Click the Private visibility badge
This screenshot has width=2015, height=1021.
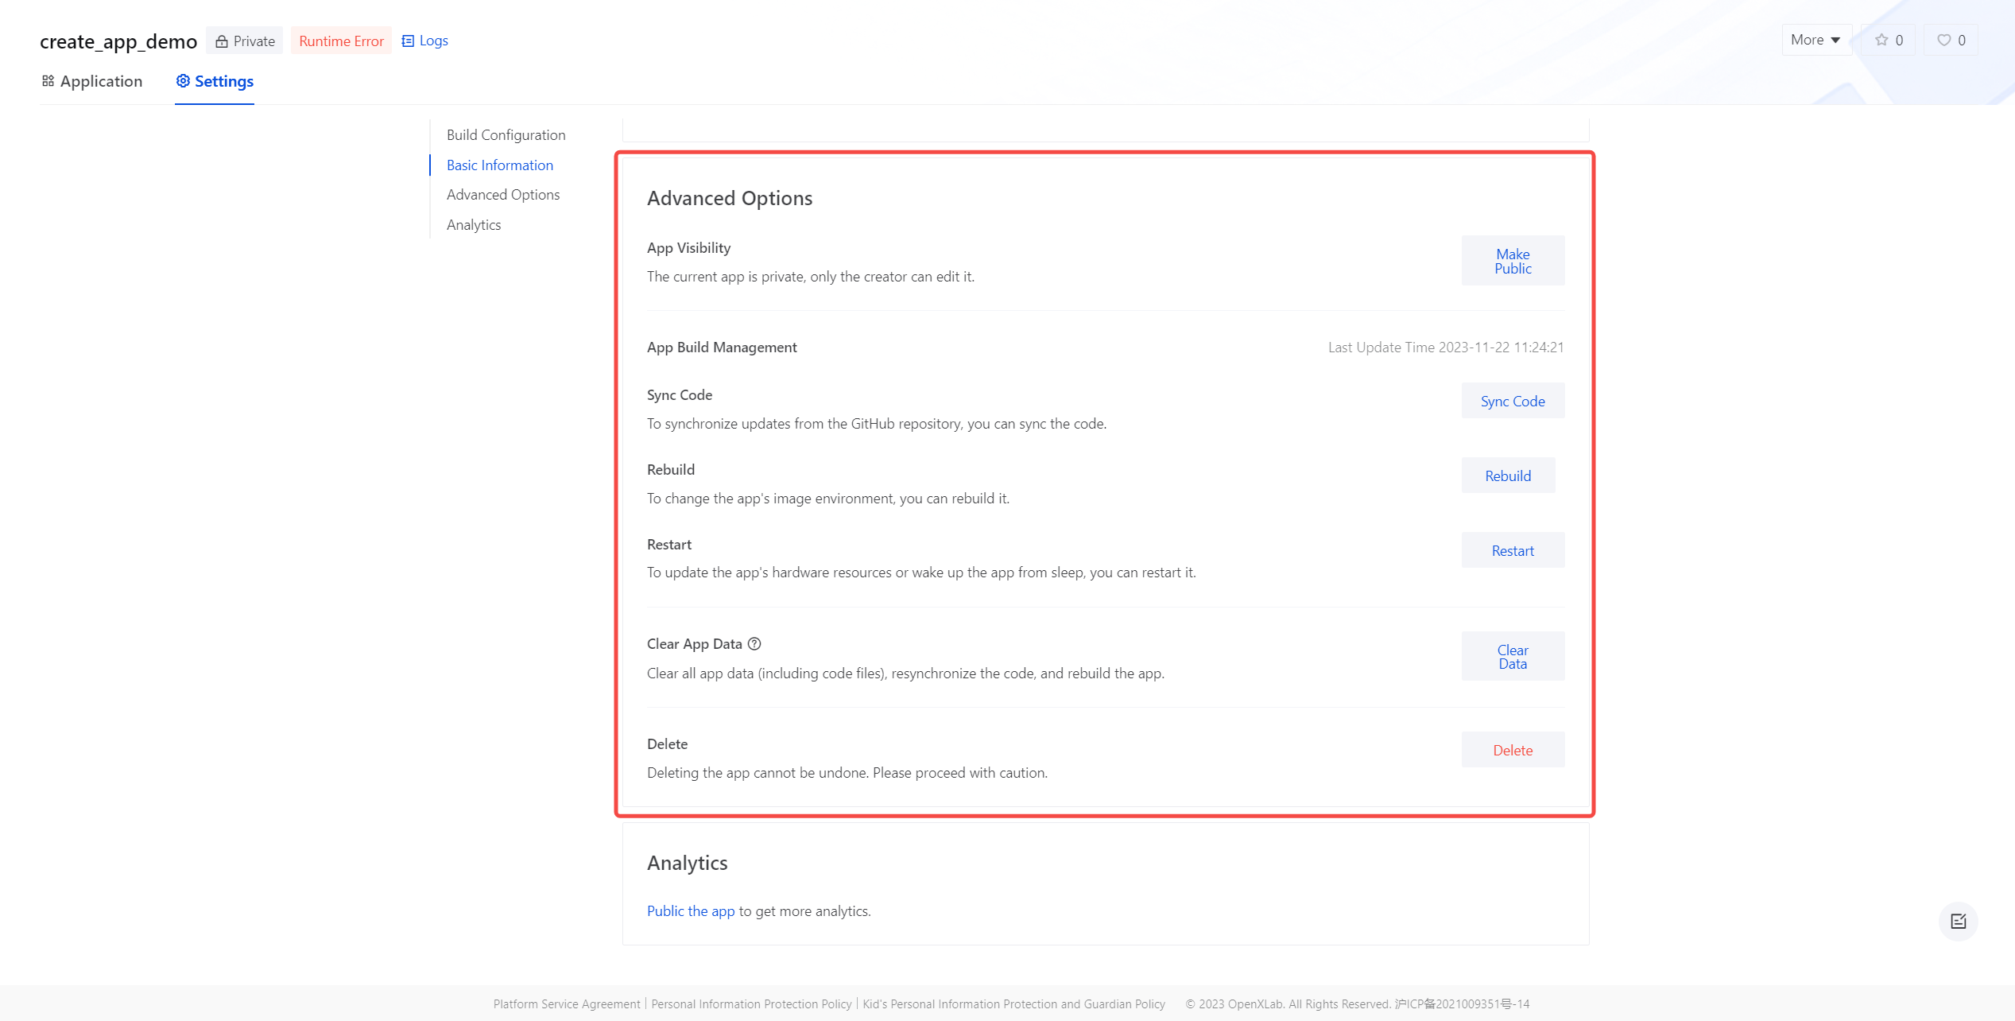(x=245, y=41)
